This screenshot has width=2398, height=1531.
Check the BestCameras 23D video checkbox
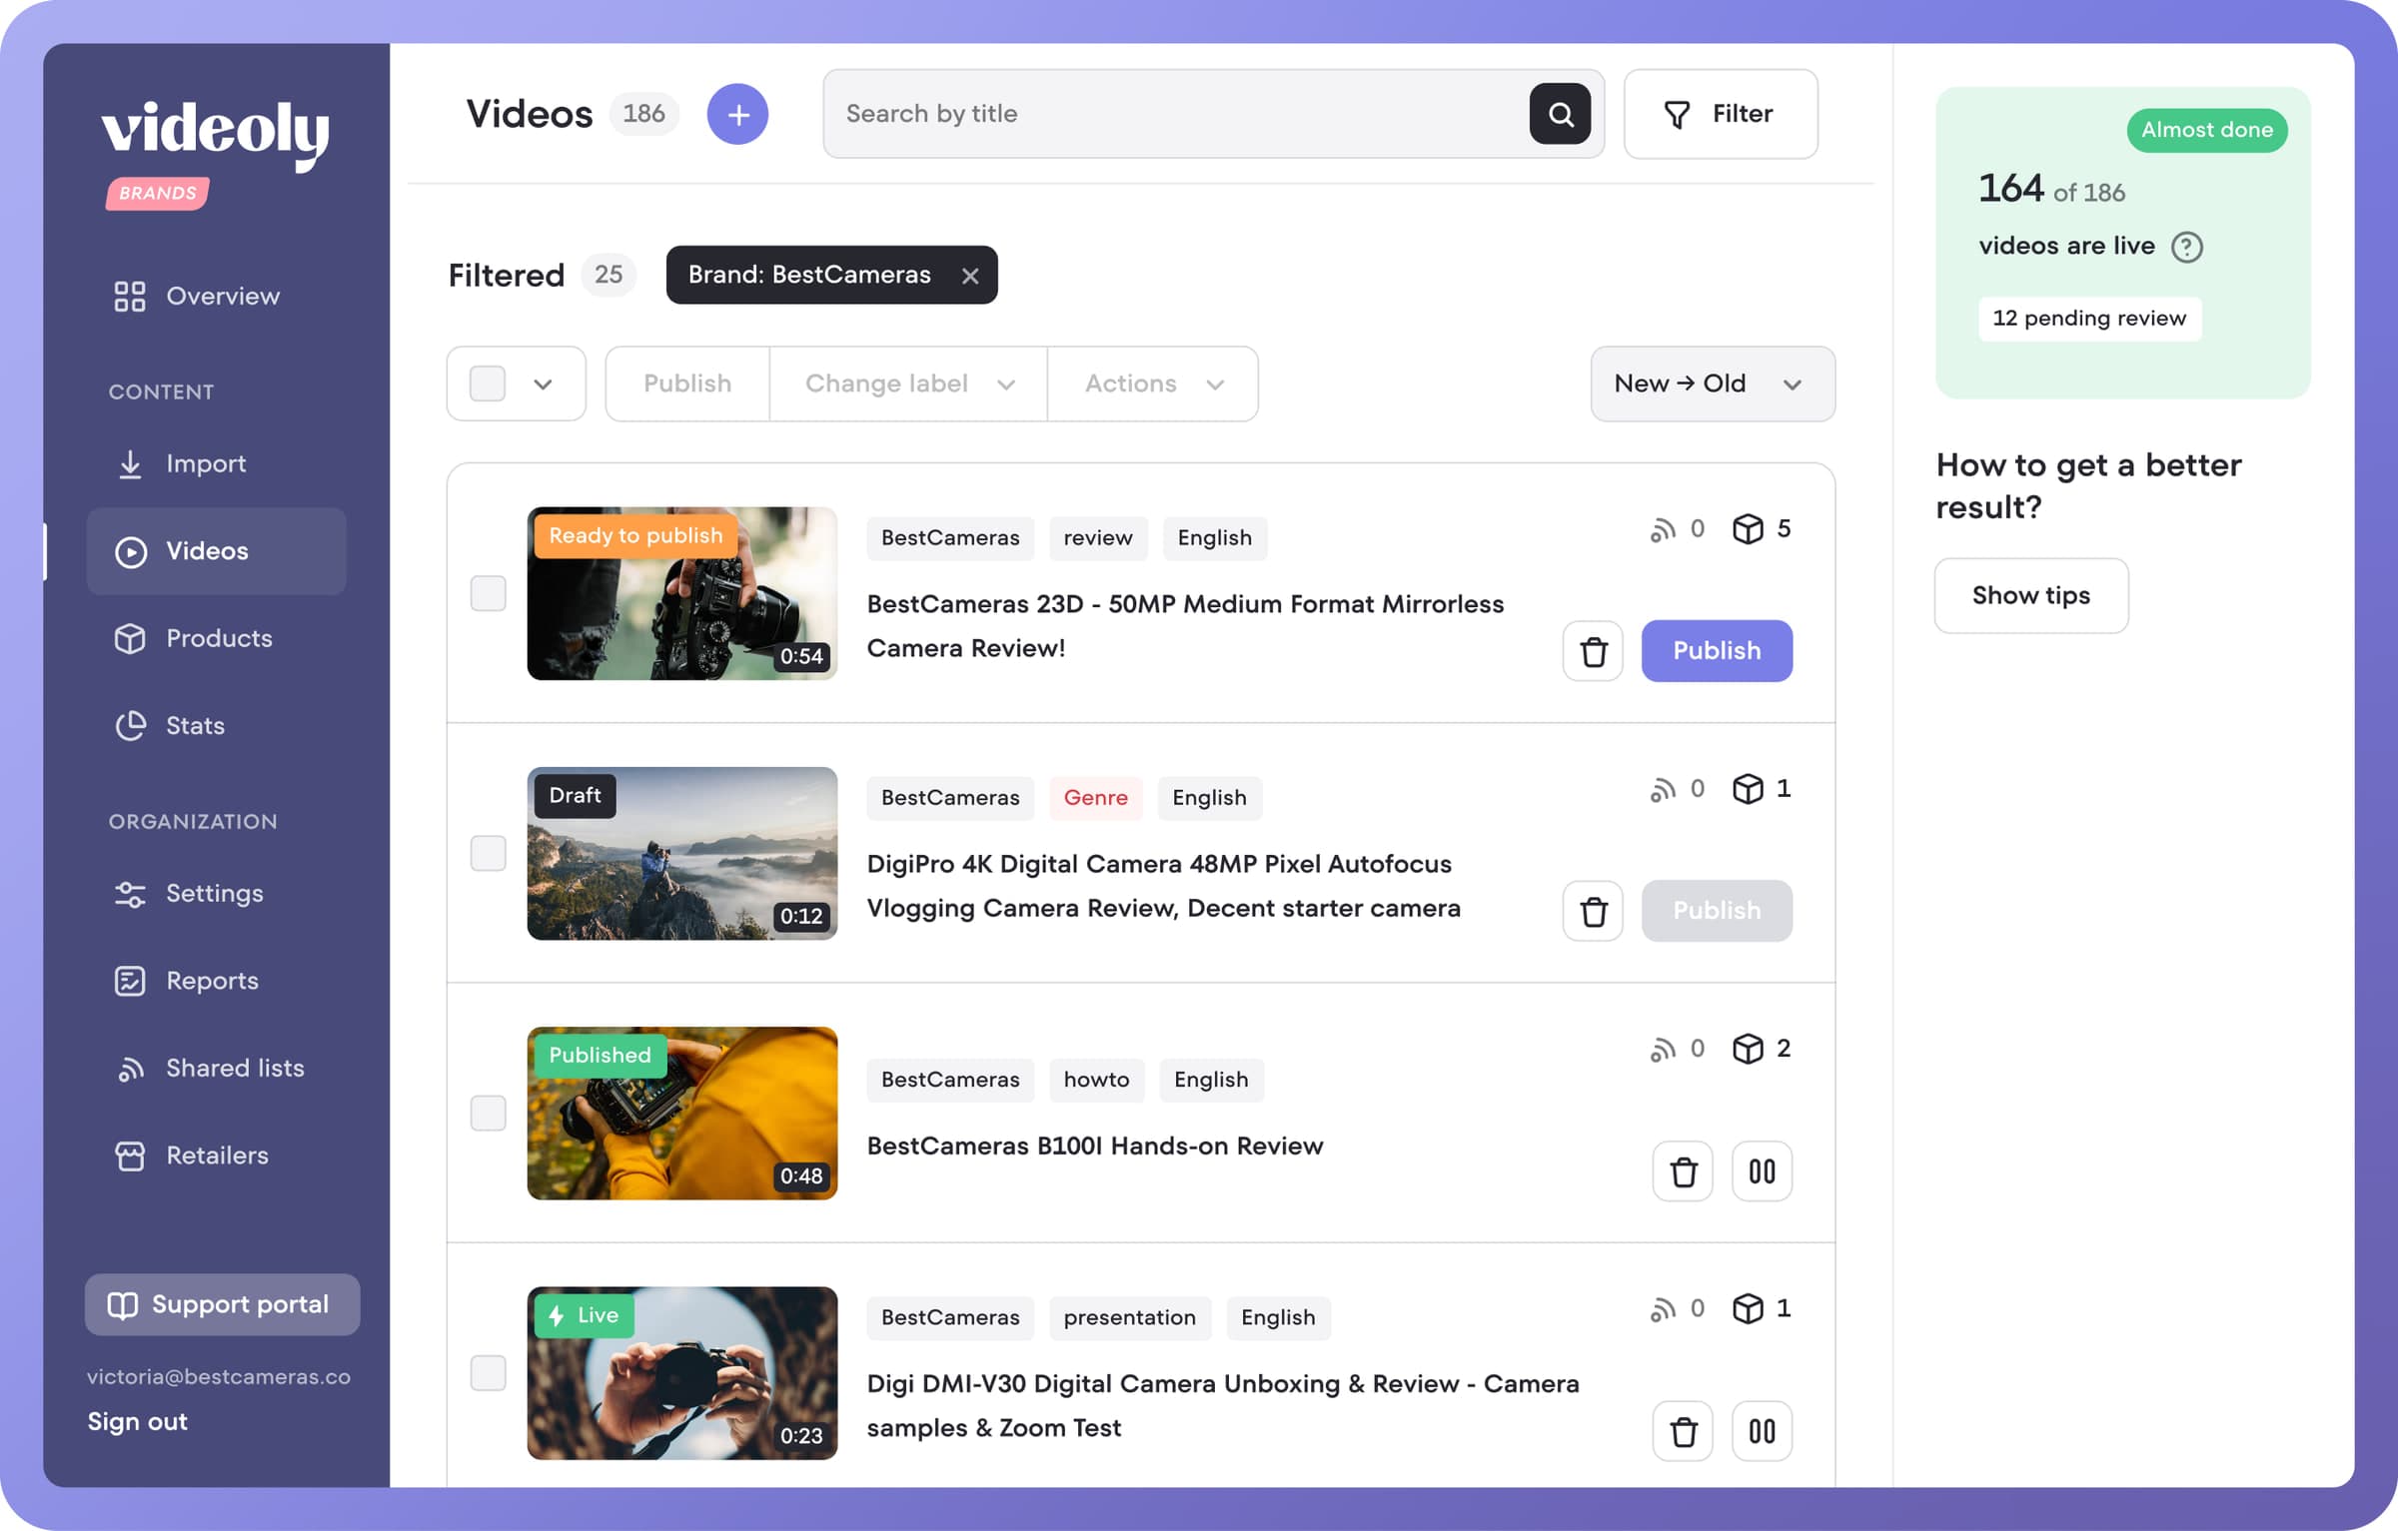pyautogui.click(x=488, y=594)
